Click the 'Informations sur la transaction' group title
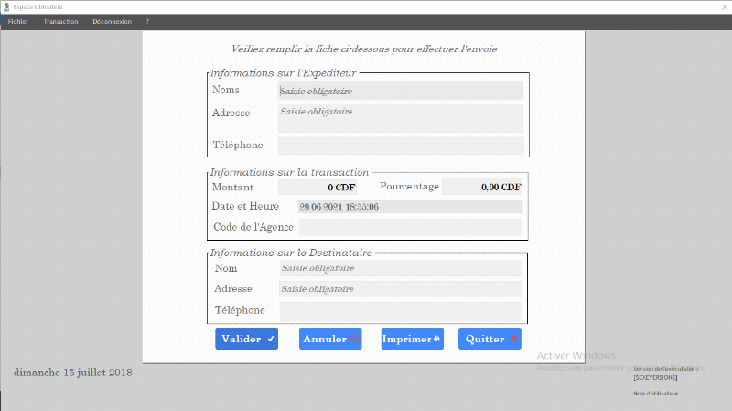The image size is (732, 411). (x=289, y=172)
